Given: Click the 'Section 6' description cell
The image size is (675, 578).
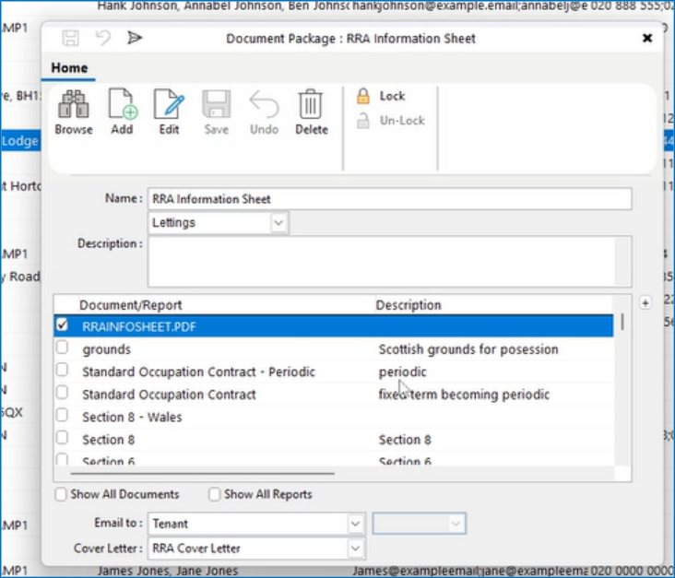Looking at the screenshot, I should pos(405,461).
